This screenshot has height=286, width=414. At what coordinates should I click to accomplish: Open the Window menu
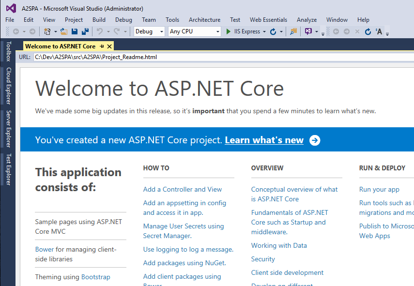click(x=337, y=20)
